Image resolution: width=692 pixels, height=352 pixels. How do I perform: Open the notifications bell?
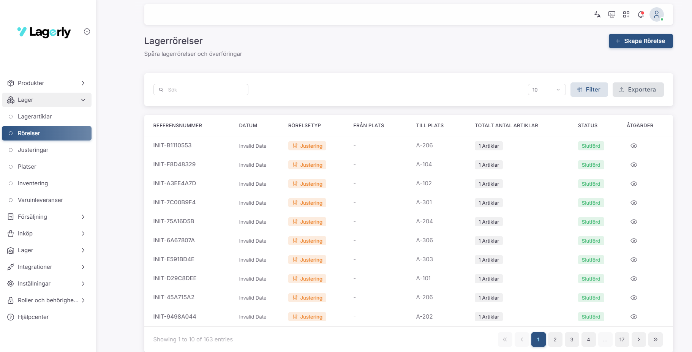(x=641, y=14)
